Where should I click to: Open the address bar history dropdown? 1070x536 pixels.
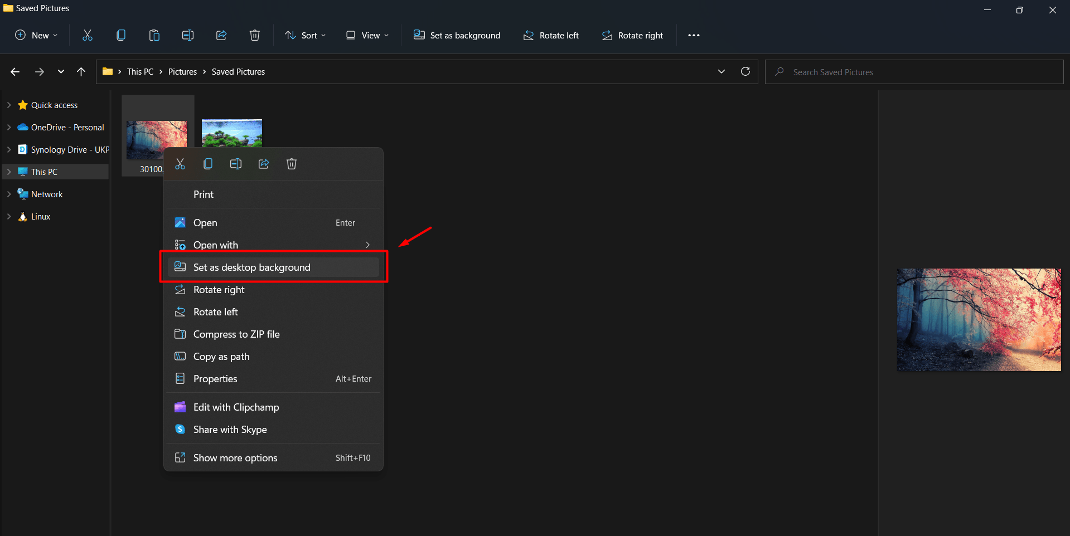click(x=722, y=71)
